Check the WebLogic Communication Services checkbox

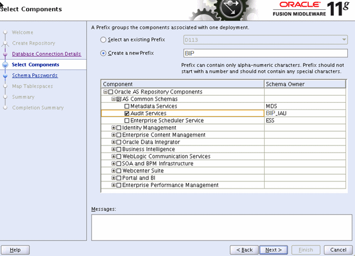(x=119, y=156)
